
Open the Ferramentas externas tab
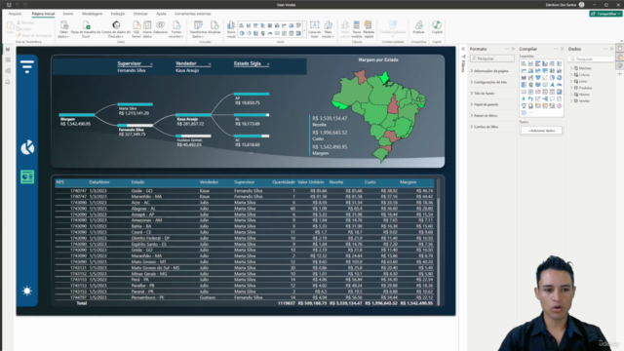pyautogui.click(x=193, y=14)
